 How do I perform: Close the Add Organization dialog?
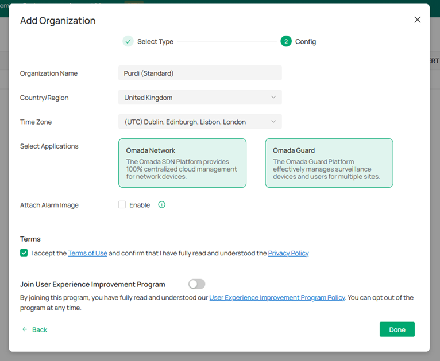418,20
